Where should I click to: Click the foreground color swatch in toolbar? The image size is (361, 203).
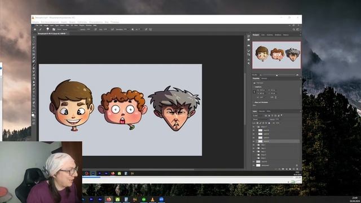(x=33, y=114)
